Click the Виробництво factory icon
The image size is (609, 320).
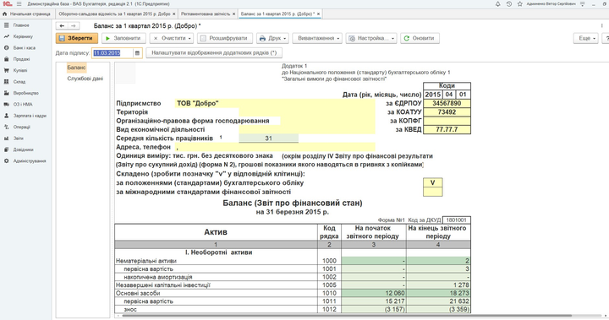tap(6, 93)
